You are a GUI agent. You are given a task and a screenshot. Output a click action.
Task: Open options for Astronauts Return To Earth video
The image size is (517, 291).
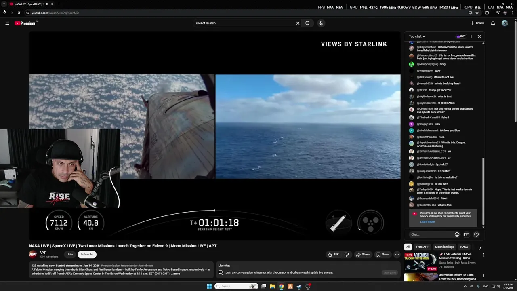[x=483, y=276]
